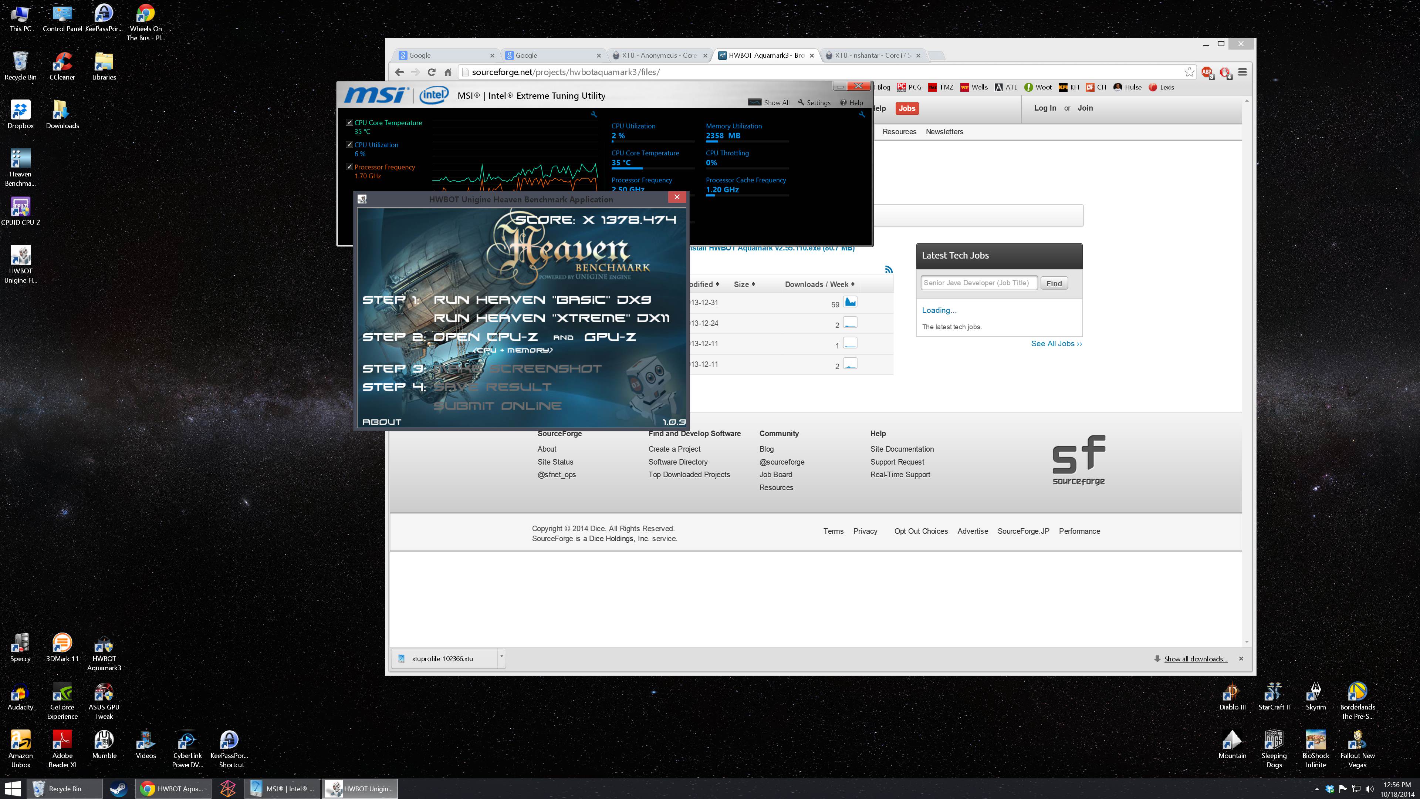Click the Chrome reload page icon
This screenshot has width=1420, height=799.
pyautogui.click(x=432, y=72)
